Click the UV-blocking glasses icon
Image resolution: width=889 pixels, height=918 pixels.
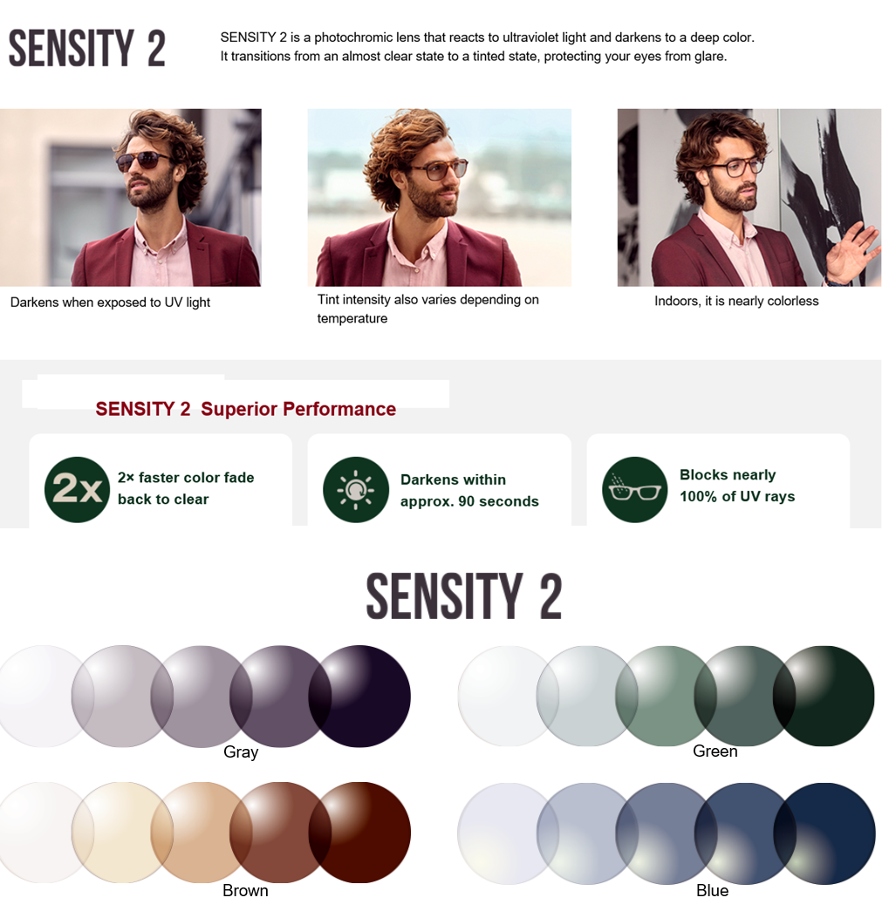click(x=634, y=489)
